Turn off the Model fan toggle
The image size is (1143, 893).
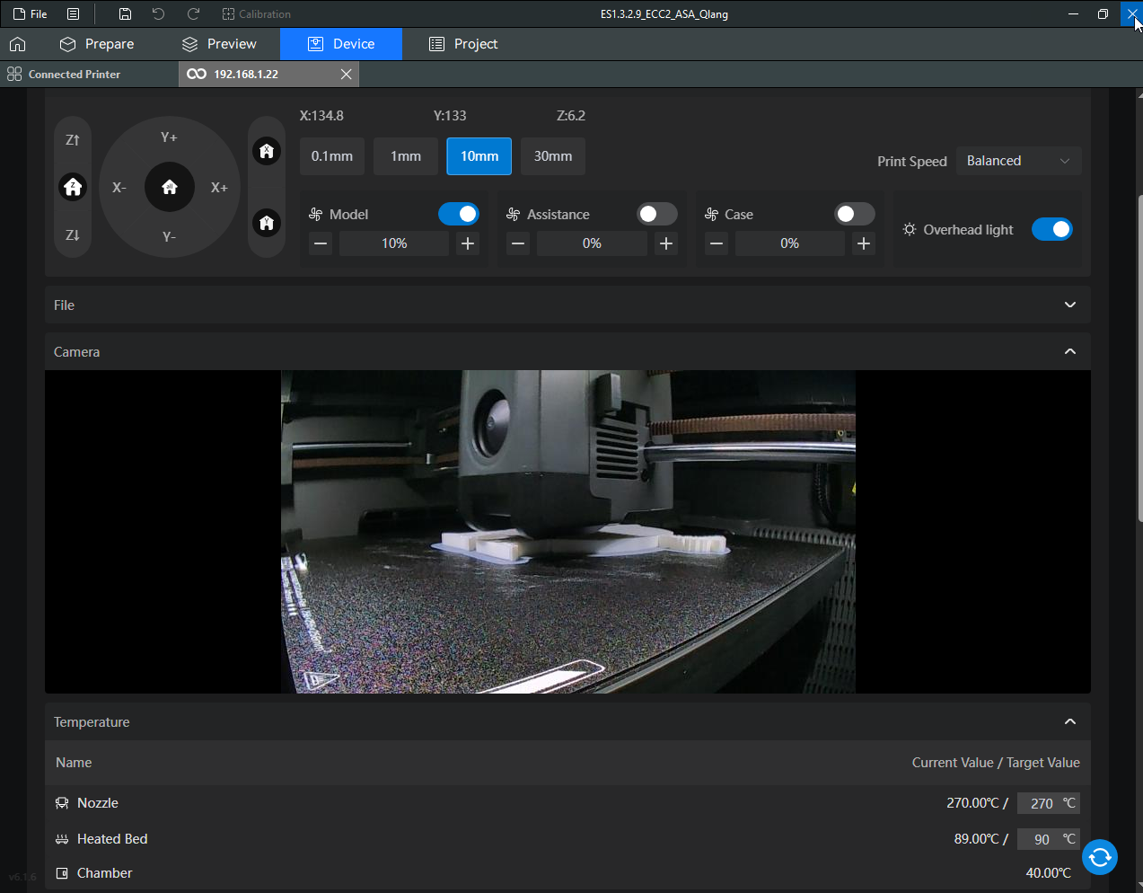click(459, 214)
